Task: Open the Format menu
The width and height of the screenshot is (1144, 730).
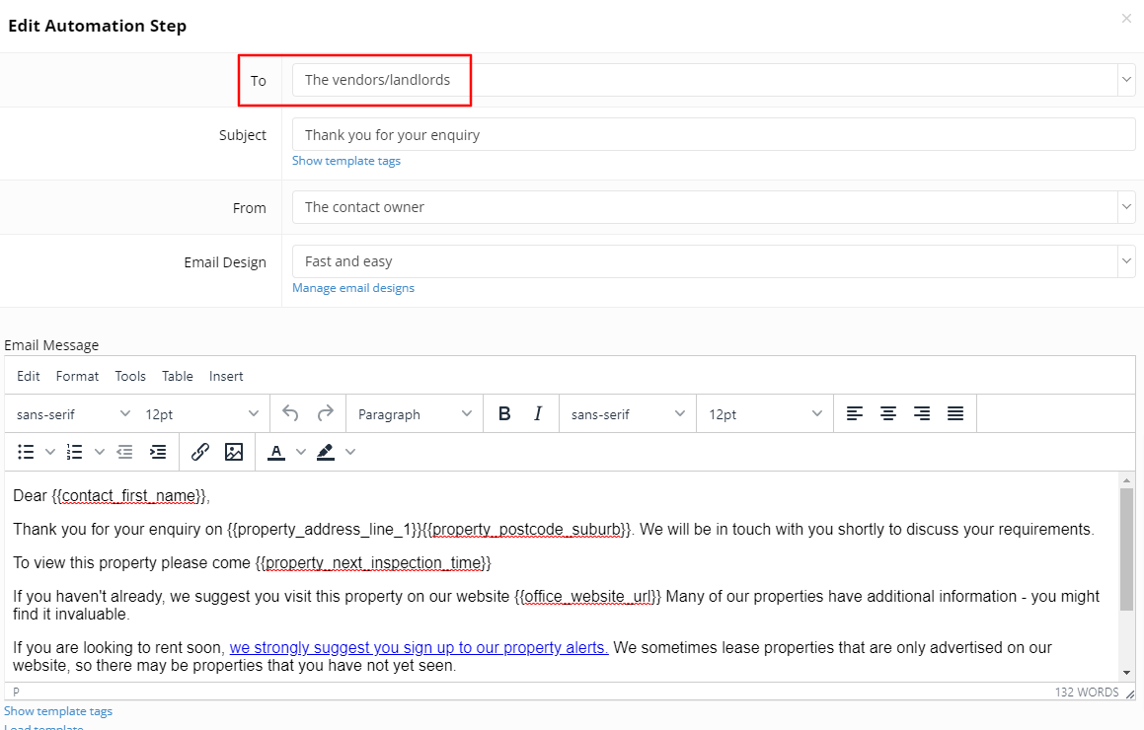Action: (77, 376)
